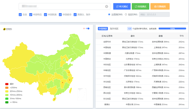
Task: Switch to the 中国地区 tab
Action: coord(103,29)
